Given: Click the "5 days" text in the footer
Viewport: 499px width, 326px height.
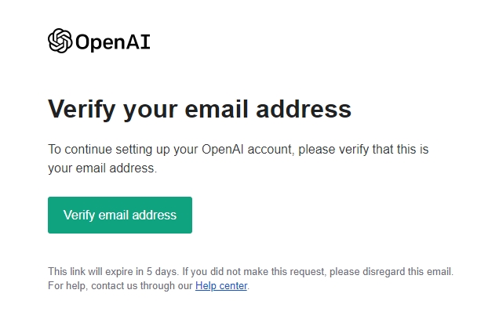Looking at the screenshot, I should 162,272.
